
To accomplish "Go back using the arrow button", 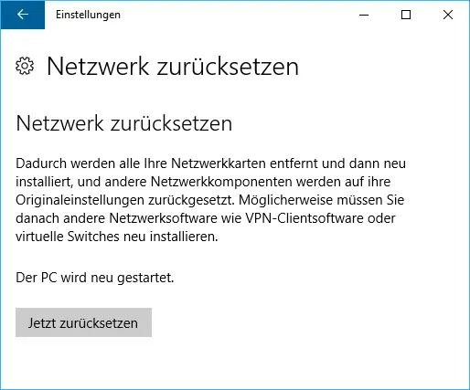I will (x=23, y=15).
